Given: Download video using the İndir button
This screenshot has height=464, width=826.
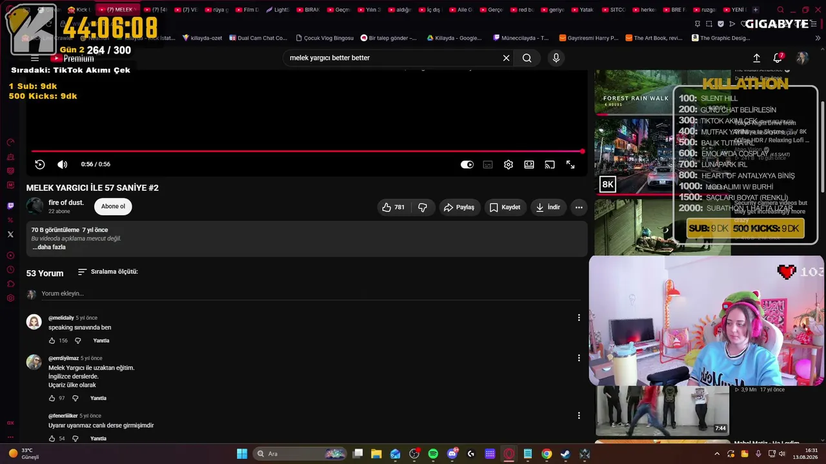Looking at the screenshot, I should [x=548, y=207].
